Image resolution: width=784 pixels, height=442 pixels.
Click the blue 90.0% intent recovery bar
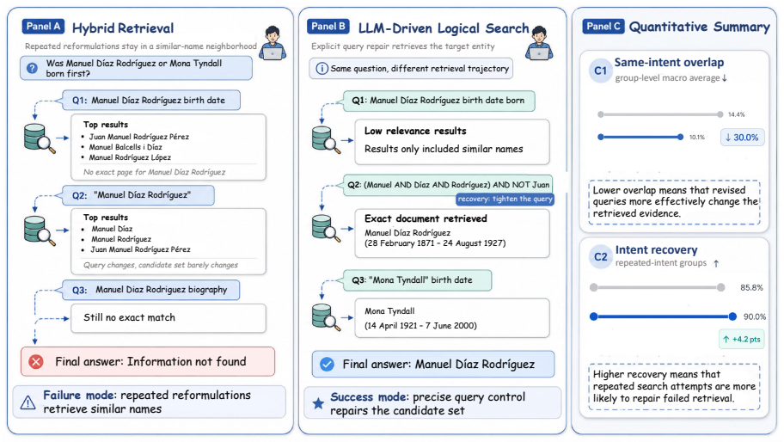point(663,316)
